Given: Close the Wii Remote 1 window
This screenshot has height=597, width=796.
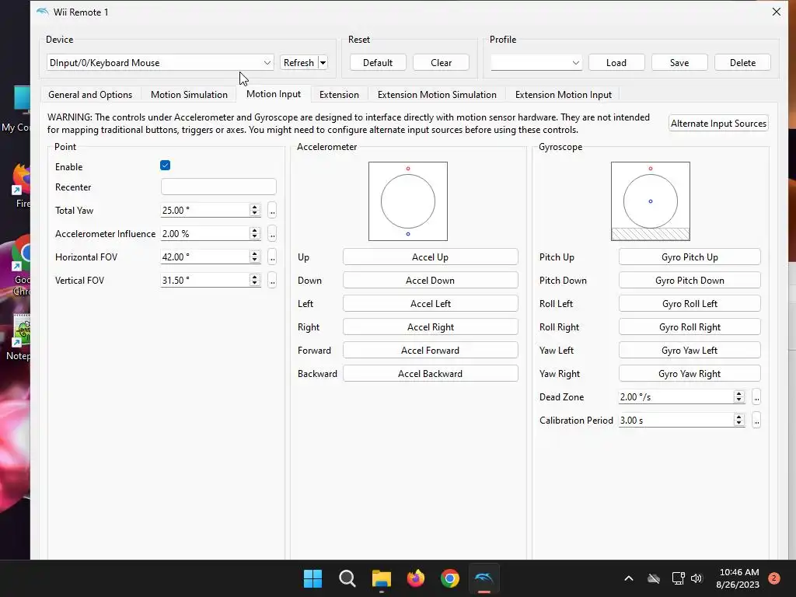Looking at the screenshot, I should click(777, 12).
